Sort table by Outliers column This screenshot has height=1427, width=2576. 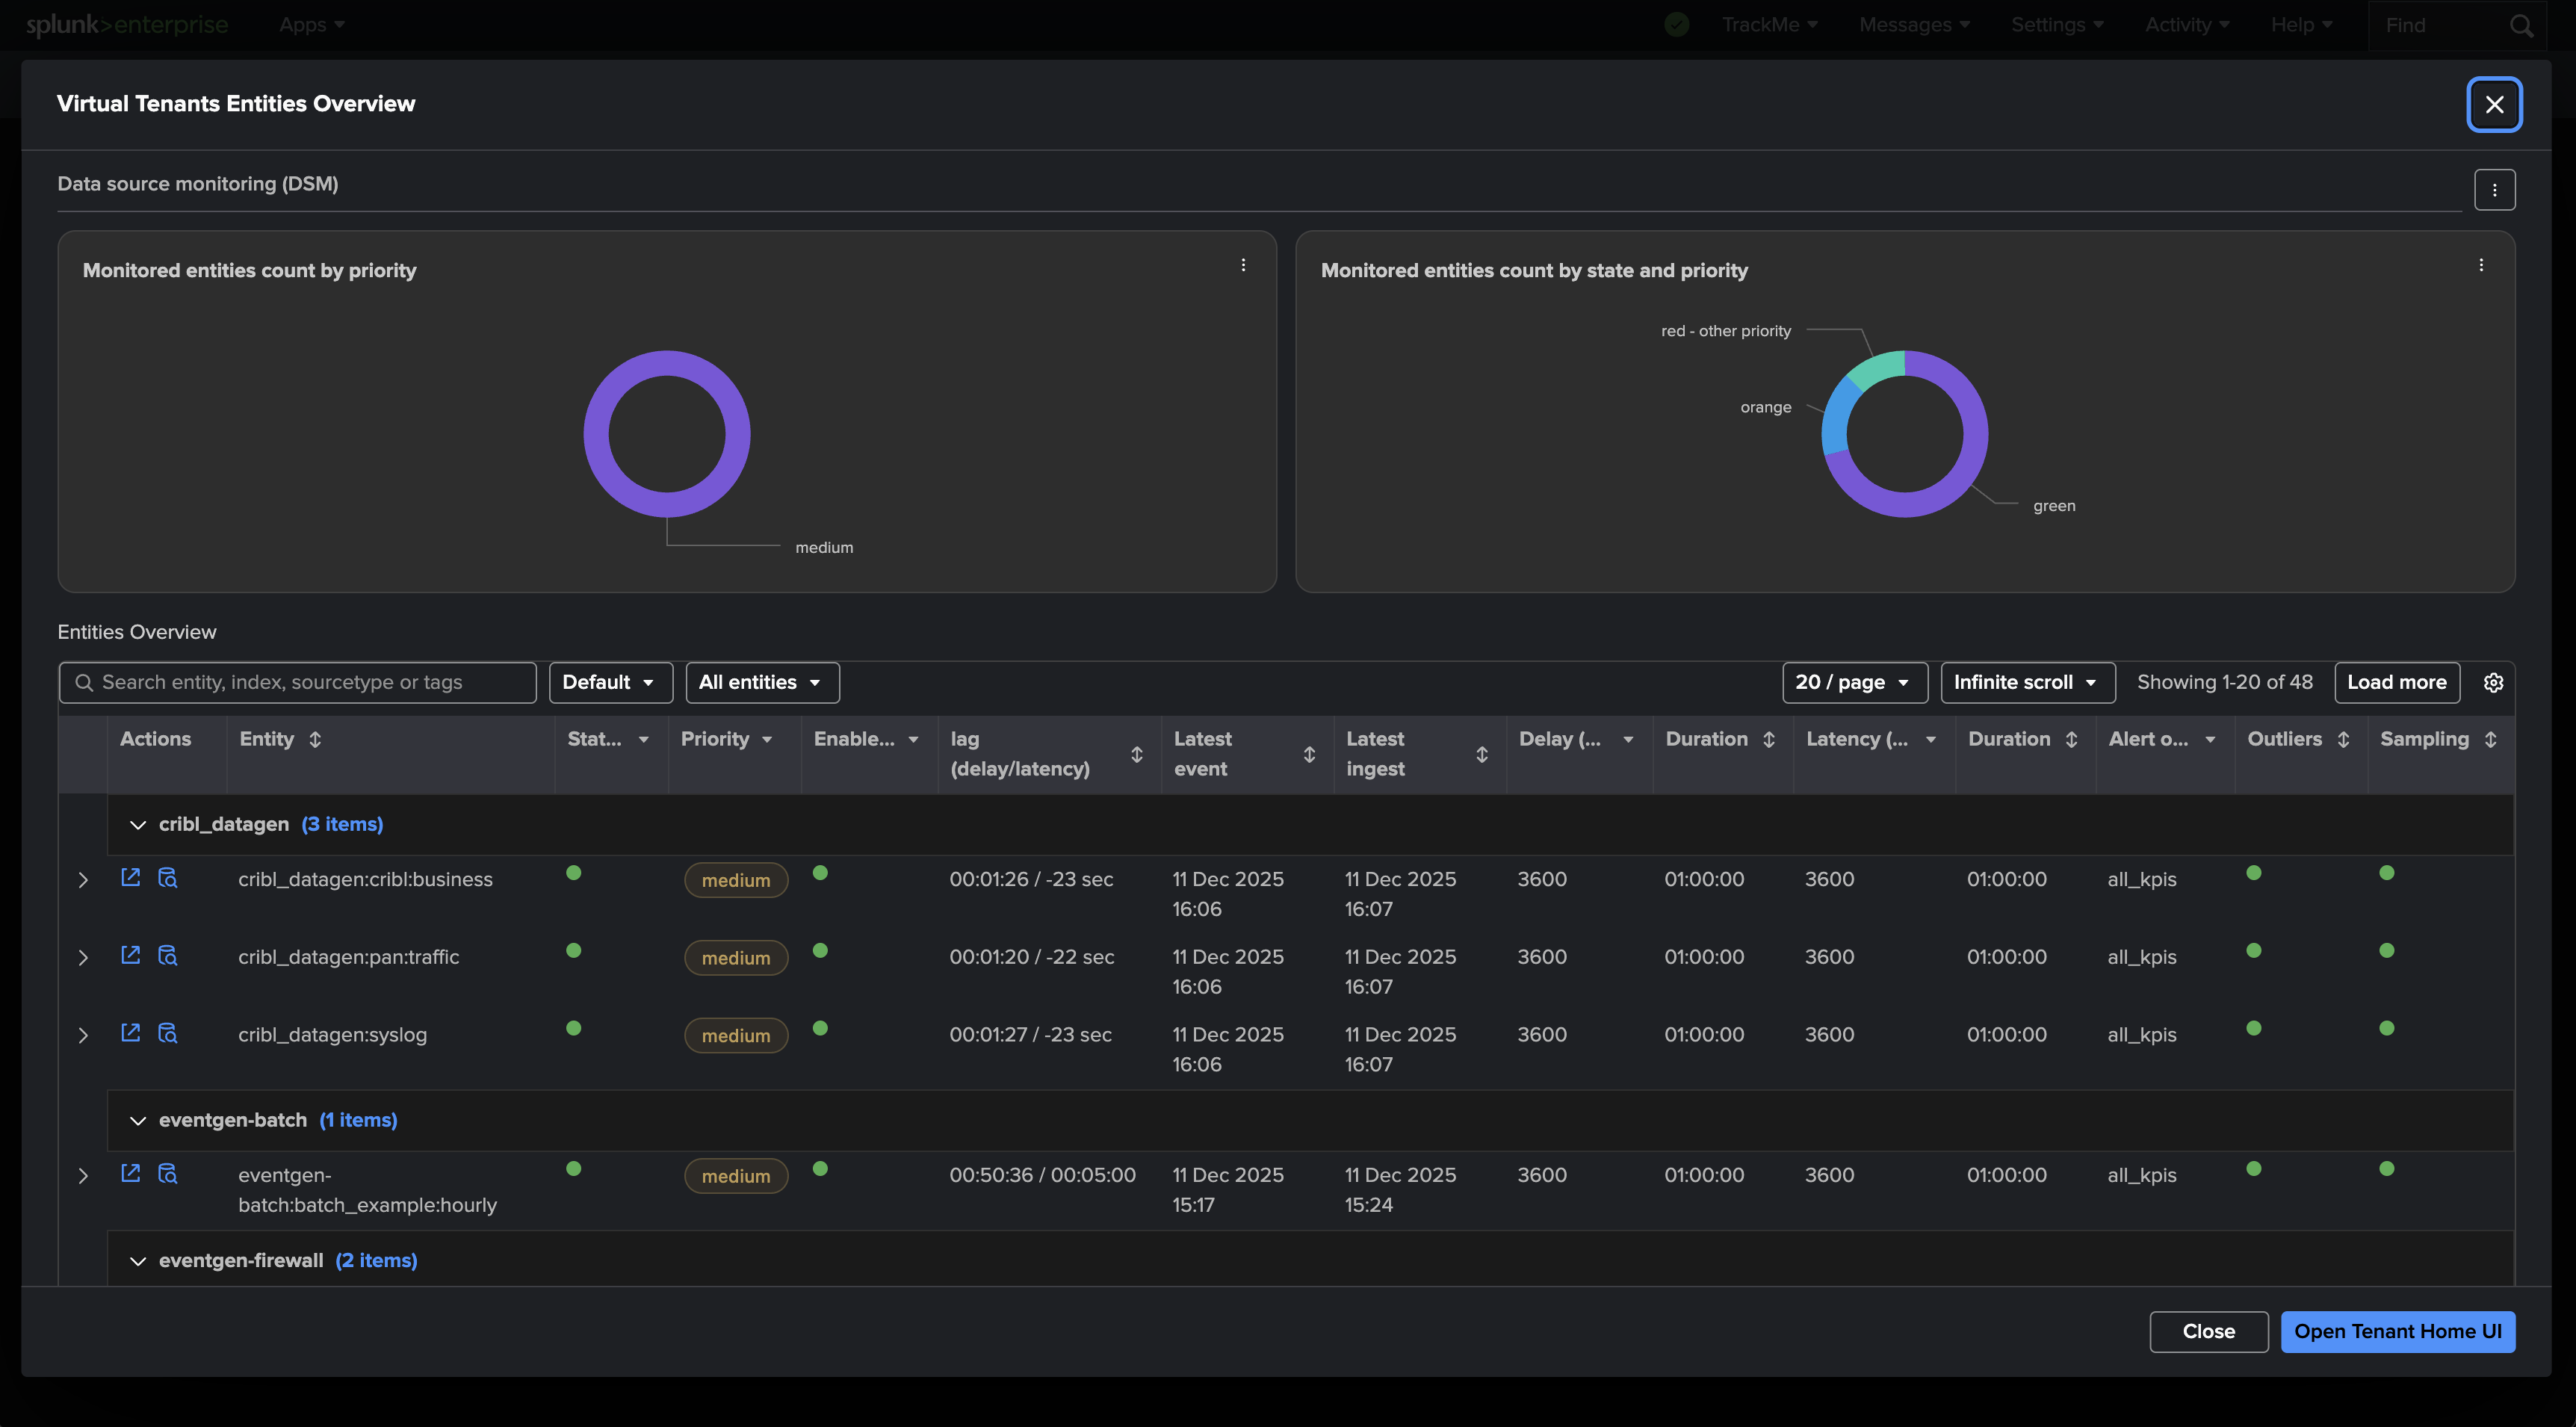(x=2343, y=739)
